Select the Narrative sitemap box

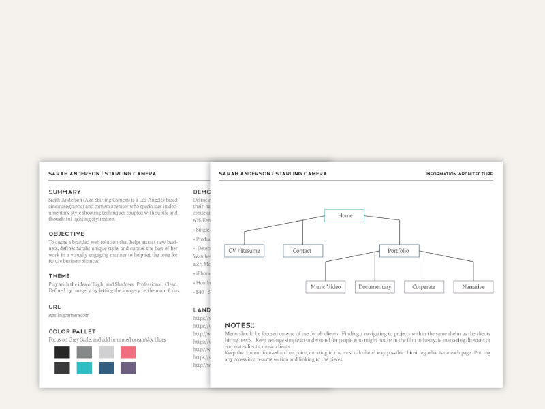tap(473, 287)
